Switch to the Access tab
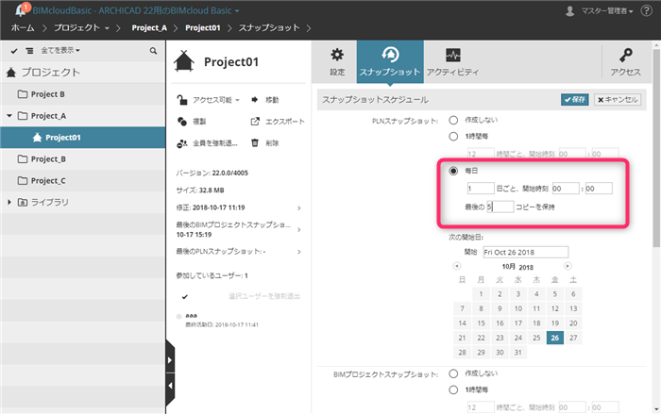This screenshot has height=414, width=661. 625,61
